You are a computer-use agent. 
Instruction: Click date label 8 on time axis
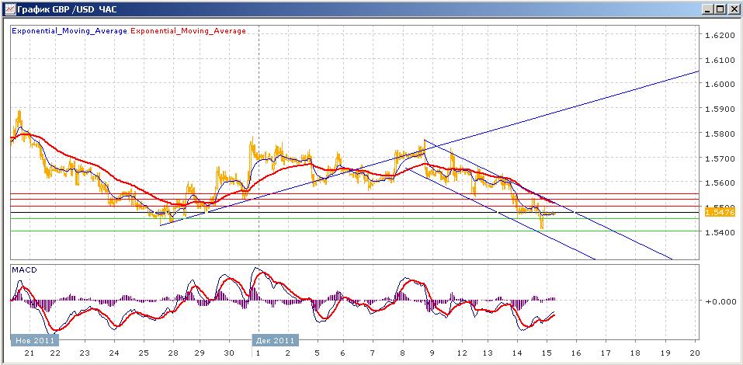[403, 353]
